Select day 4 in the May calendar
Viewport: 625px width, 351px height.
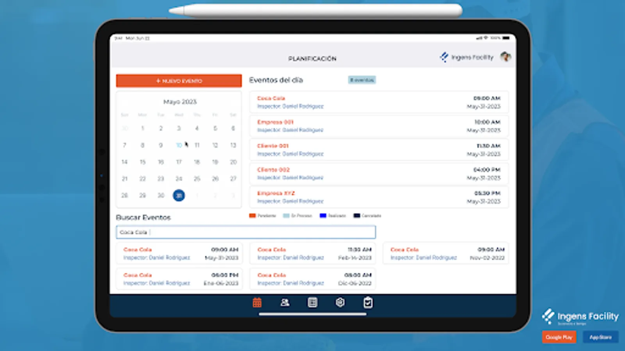(197, 128)
